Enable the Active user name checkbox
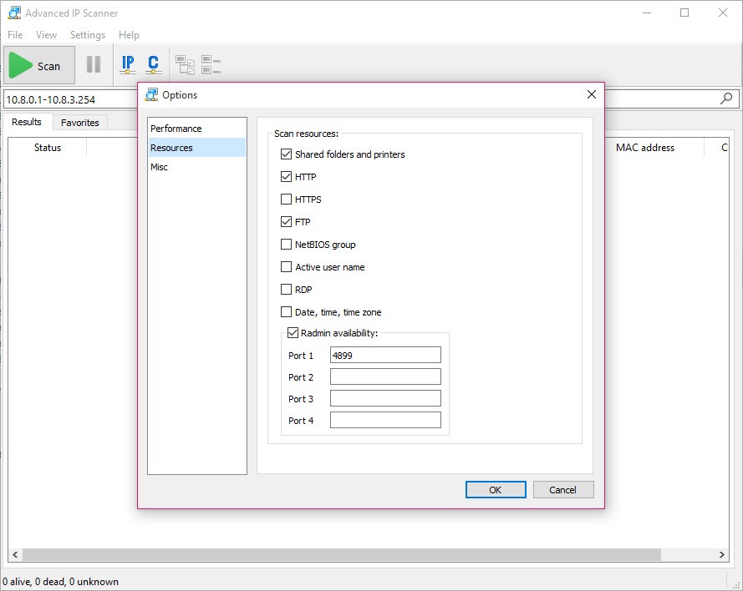This screenshot has height=591, width=743. [286, 267]
